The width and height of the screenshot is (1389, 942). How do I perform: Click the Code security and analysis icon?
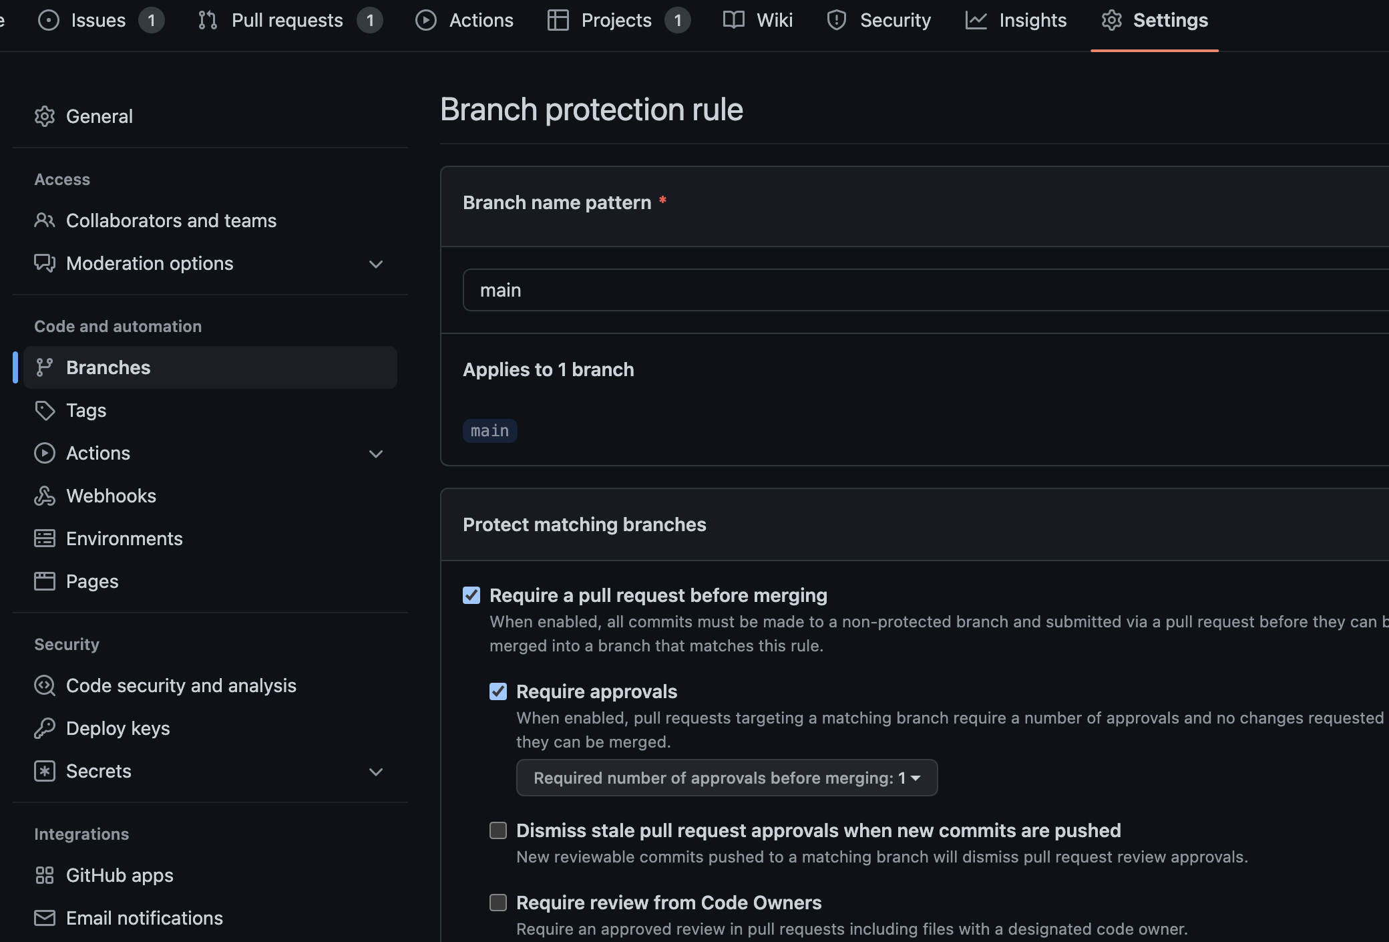[45, 685]
